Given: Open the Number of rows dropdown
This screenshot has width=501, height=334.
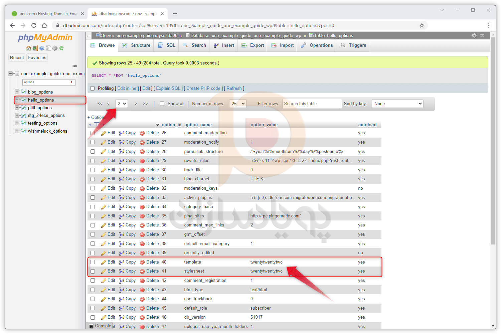Looking at the screenshot, I should (x=238, y=104).
